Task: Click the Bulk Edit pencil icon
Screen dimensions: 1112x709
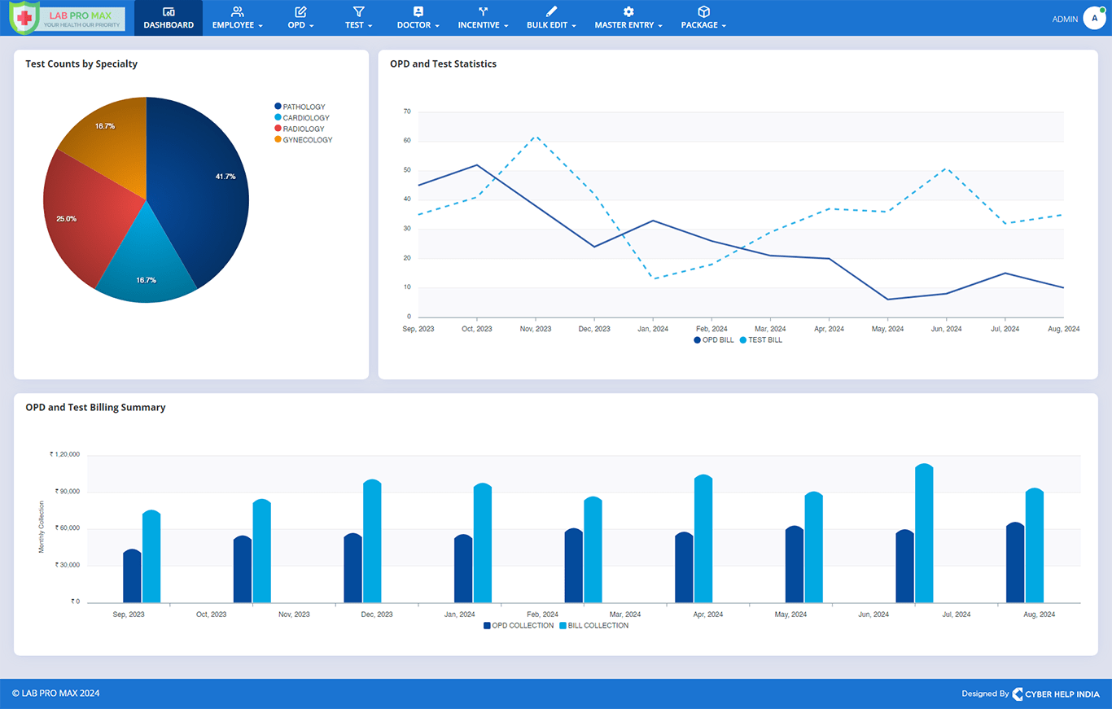Action: click(551, 11)
